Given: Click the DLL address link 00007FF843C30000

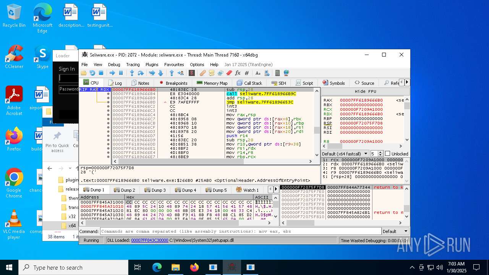Looking at the screenshot, I should pyautogui.click(x=149, y=240).
